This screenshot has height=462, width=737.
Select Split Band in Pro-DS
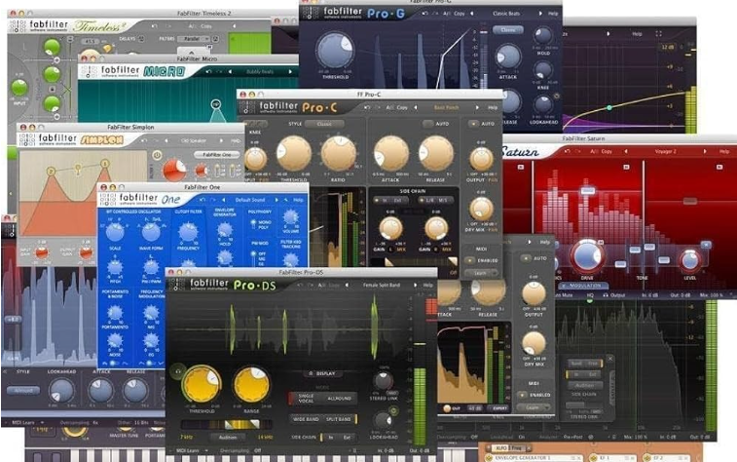tap(339, 419)
